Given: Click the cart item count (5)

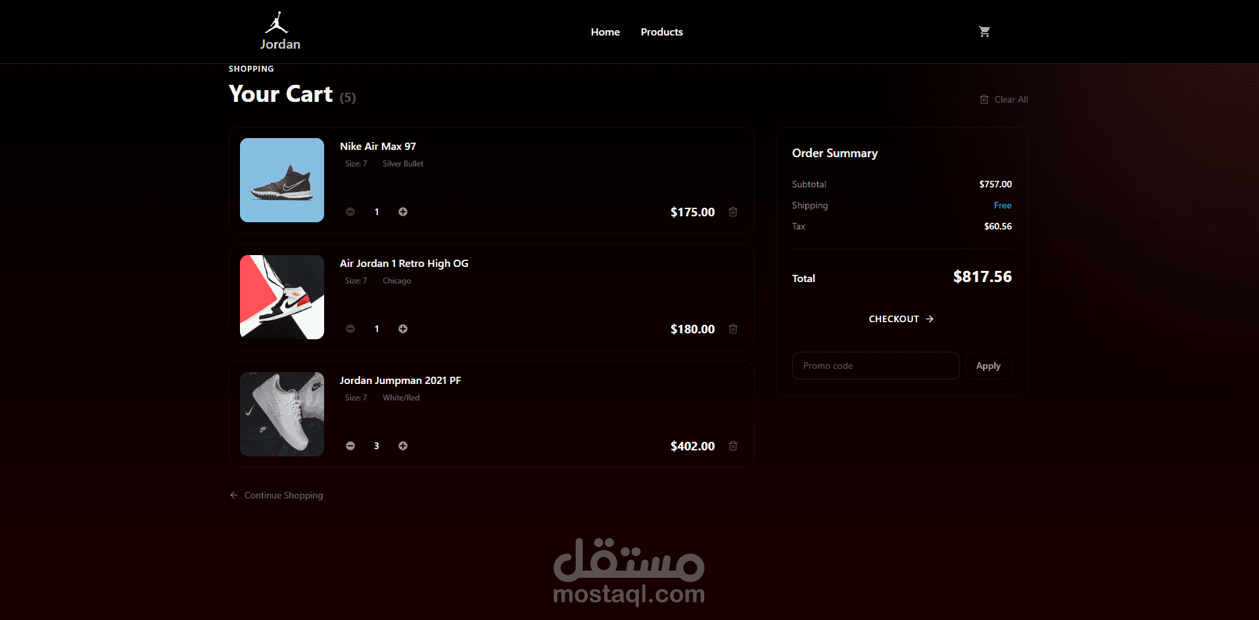Looking at the screenshot, I should coord(348,98).
